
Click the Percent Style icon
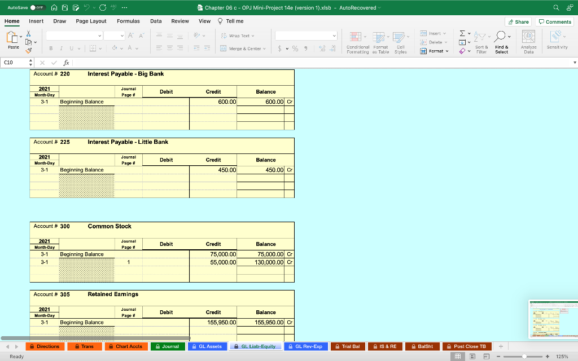point(295,49)
